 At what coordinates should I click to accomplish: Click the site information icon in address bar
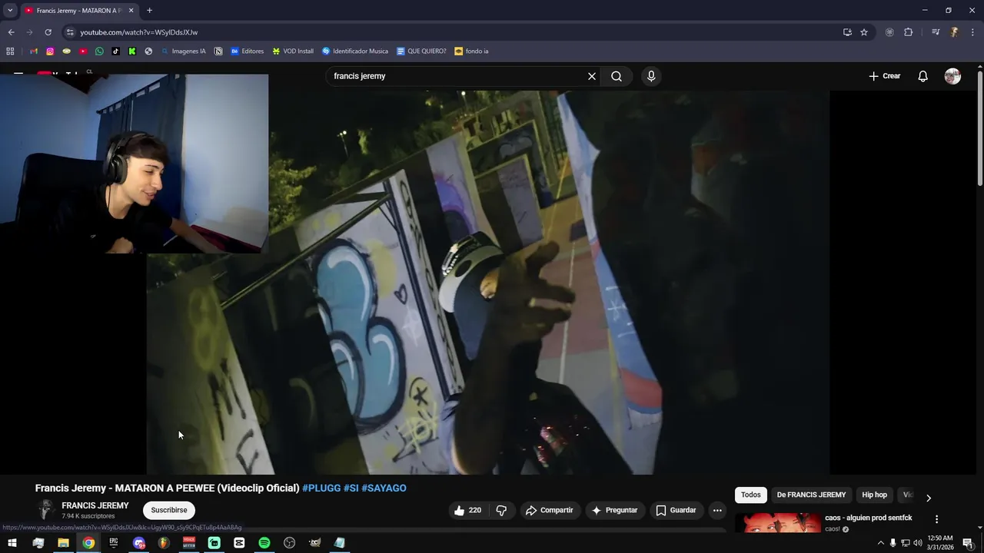[70, 32]
